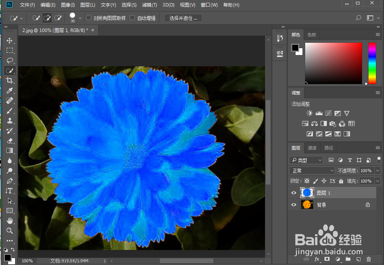The image size is (384, 265).
Task: Hide 图层 1 layer visibility
Action: (x=294, y=193)
